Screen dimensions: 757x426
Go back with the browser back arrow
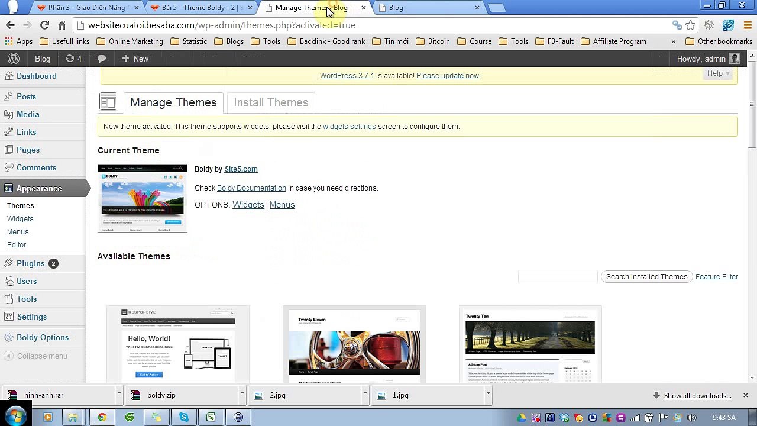[x=10, y=25]
